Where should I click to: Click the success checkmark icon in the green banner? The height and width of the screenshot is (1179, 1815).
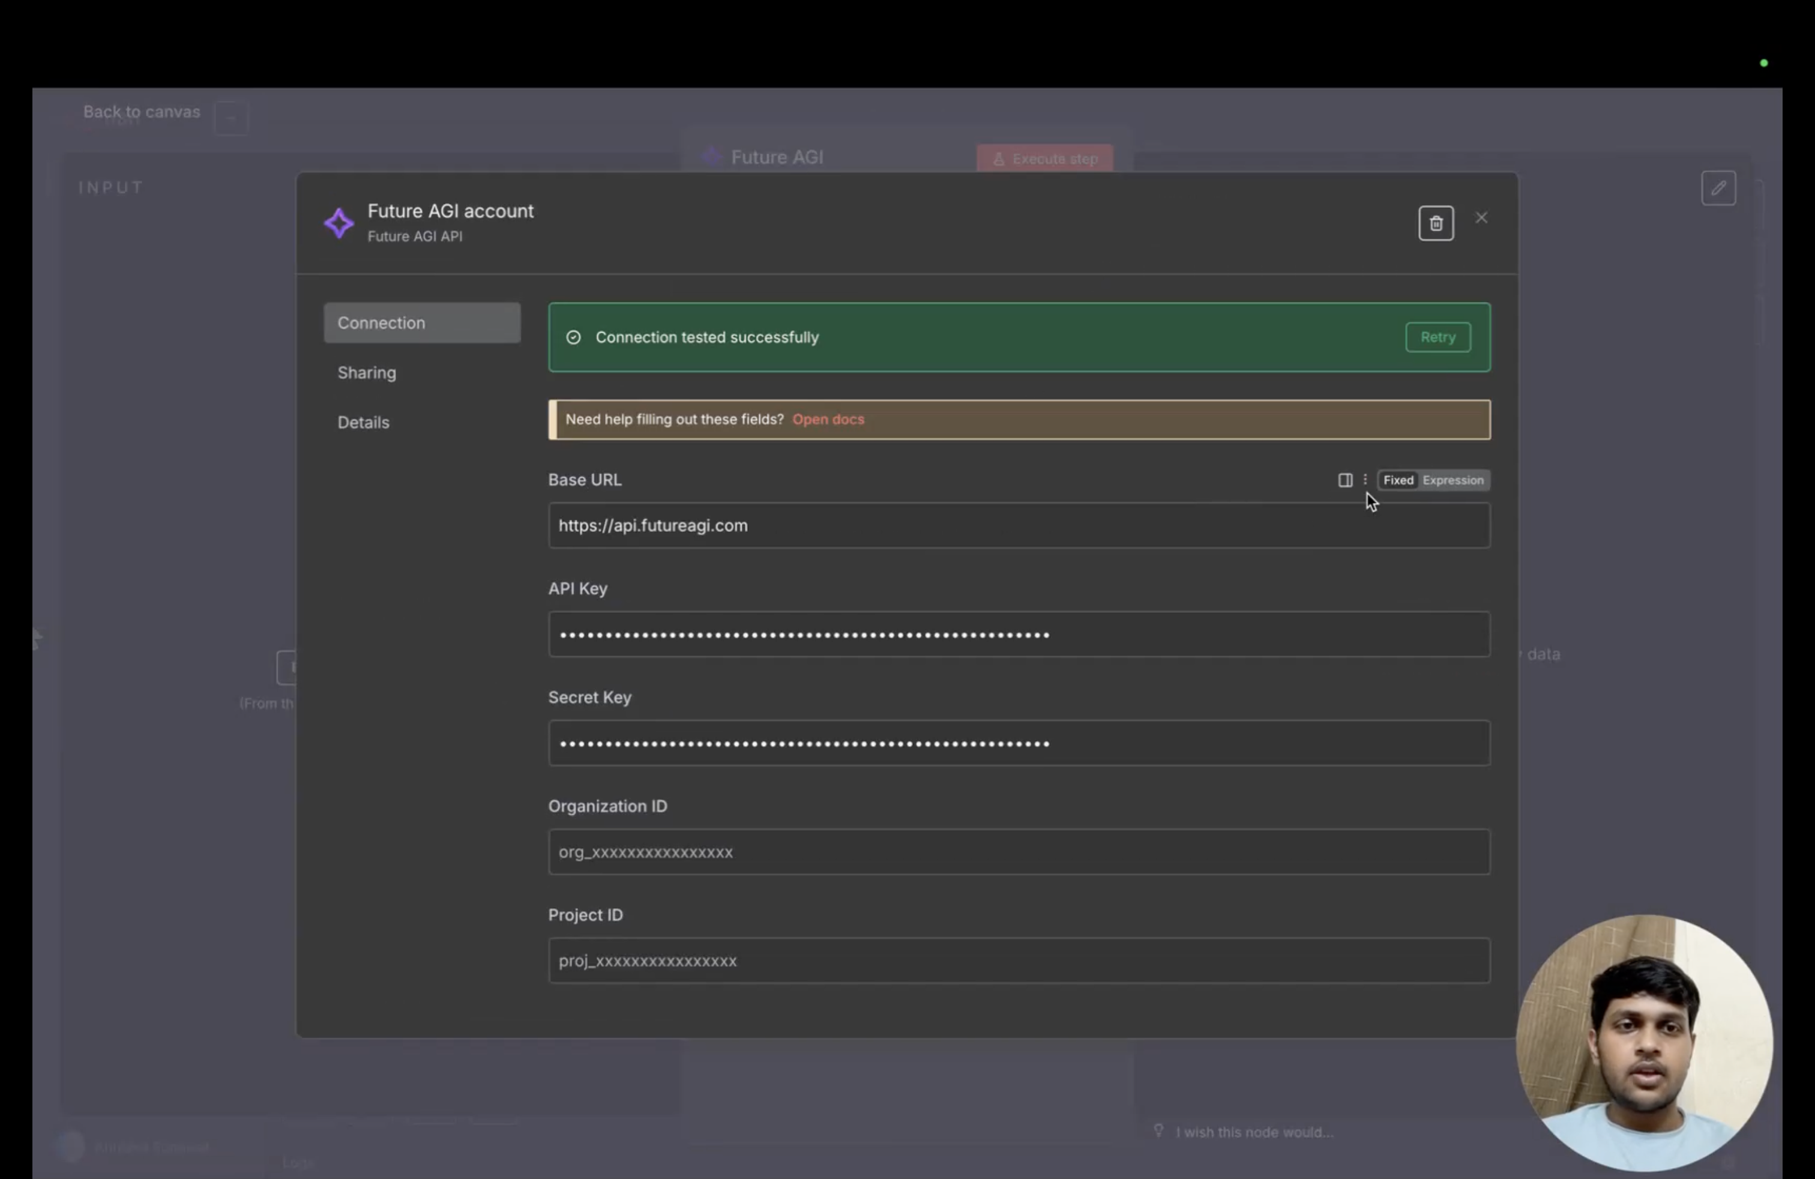[573, 337]
